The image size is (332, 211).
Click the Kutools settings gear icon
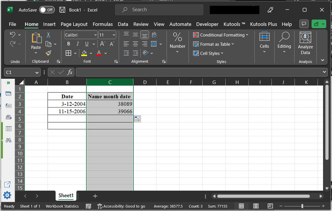click(7, 195)
